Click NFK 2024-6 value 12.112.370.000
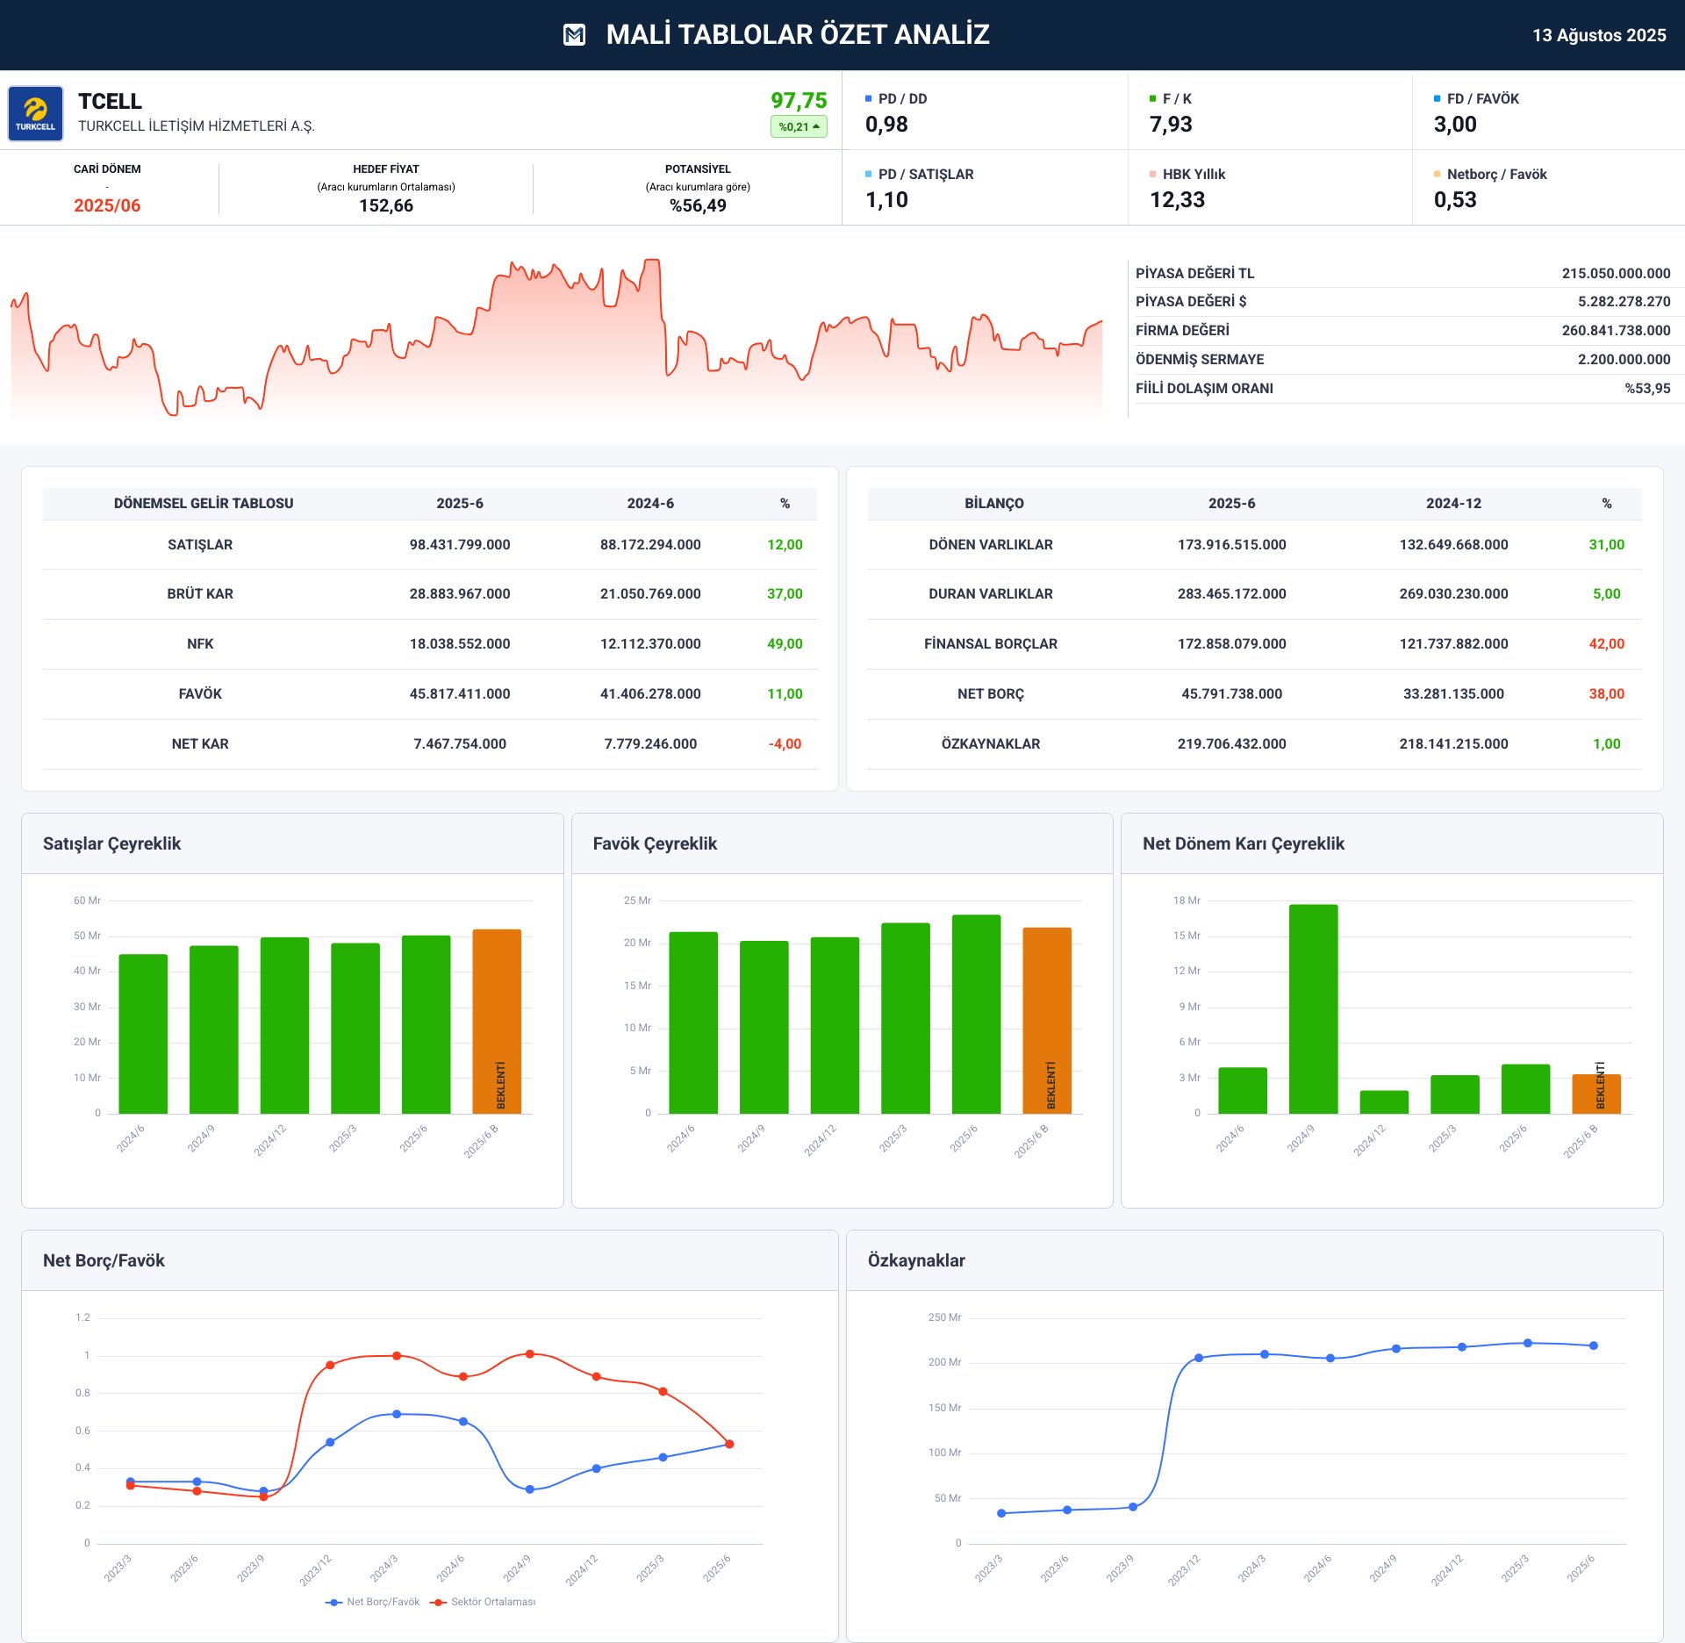Screen dimensions: 1685x1643 point(650,643)
